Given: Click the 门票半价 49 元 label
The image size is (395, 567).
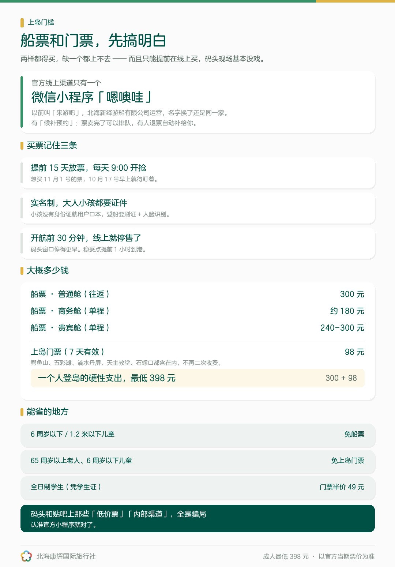Looking at the screenshot, I should coord(342,487).
